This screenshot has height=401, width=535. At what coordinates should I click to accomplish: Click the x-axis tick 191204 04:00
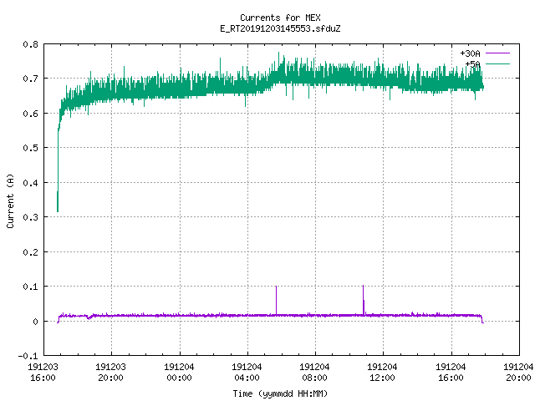point(247,372)
